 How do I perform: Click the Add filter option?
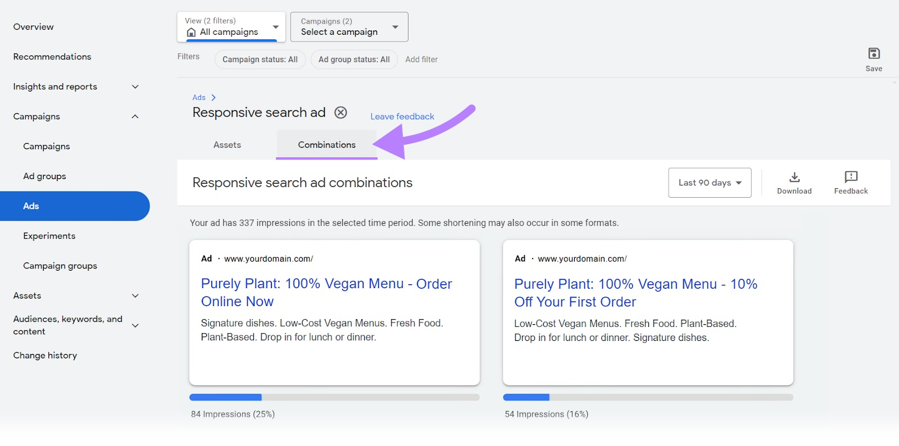pos(421,59)
